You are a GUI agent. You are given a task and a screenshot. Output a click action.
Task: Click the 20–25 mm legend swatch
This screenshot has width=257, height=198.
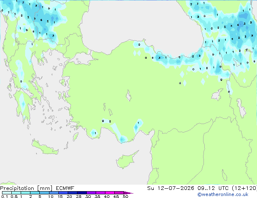tap(73, 193)
